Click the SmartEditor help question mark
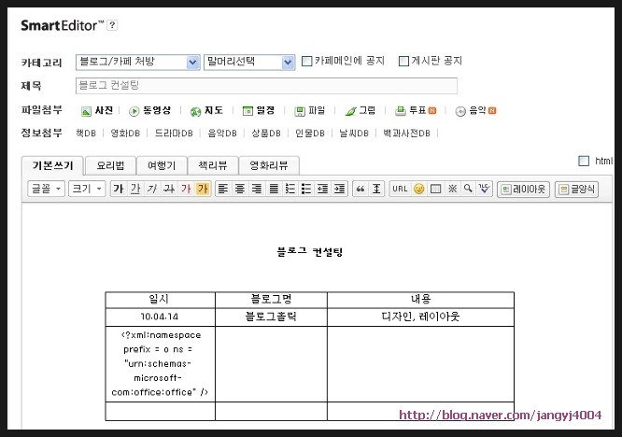Viewport: 622px width, 437px height. click(113, 25)
